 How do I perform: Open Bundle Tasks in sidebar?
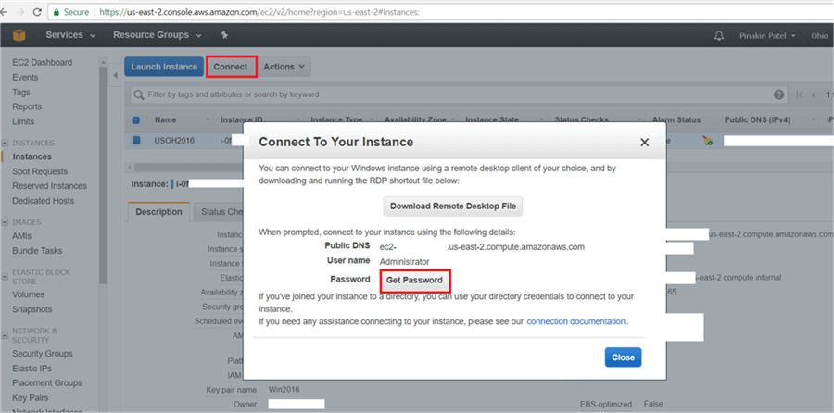37,250
